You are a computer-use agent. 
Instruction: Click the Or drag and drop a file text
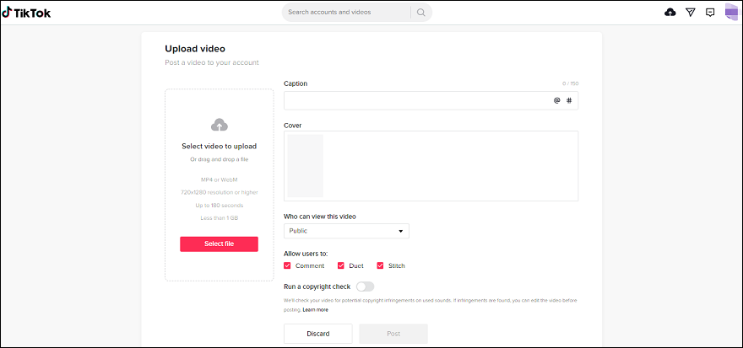pyautogui.click(x=219, y=159)
